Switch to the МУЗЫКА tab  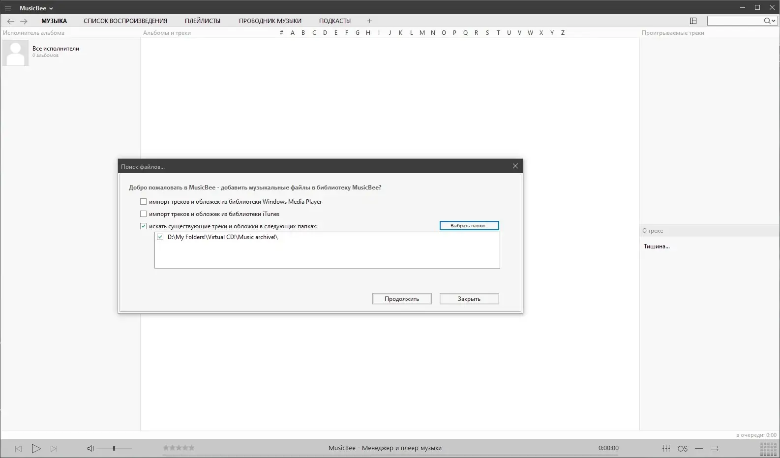[54, 21]
